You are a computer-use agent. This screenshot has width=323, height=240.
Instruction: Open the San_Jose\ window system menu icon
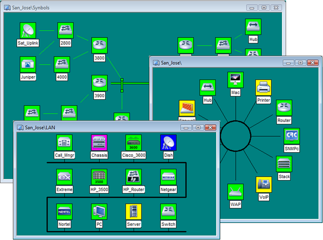coord(156,63)
